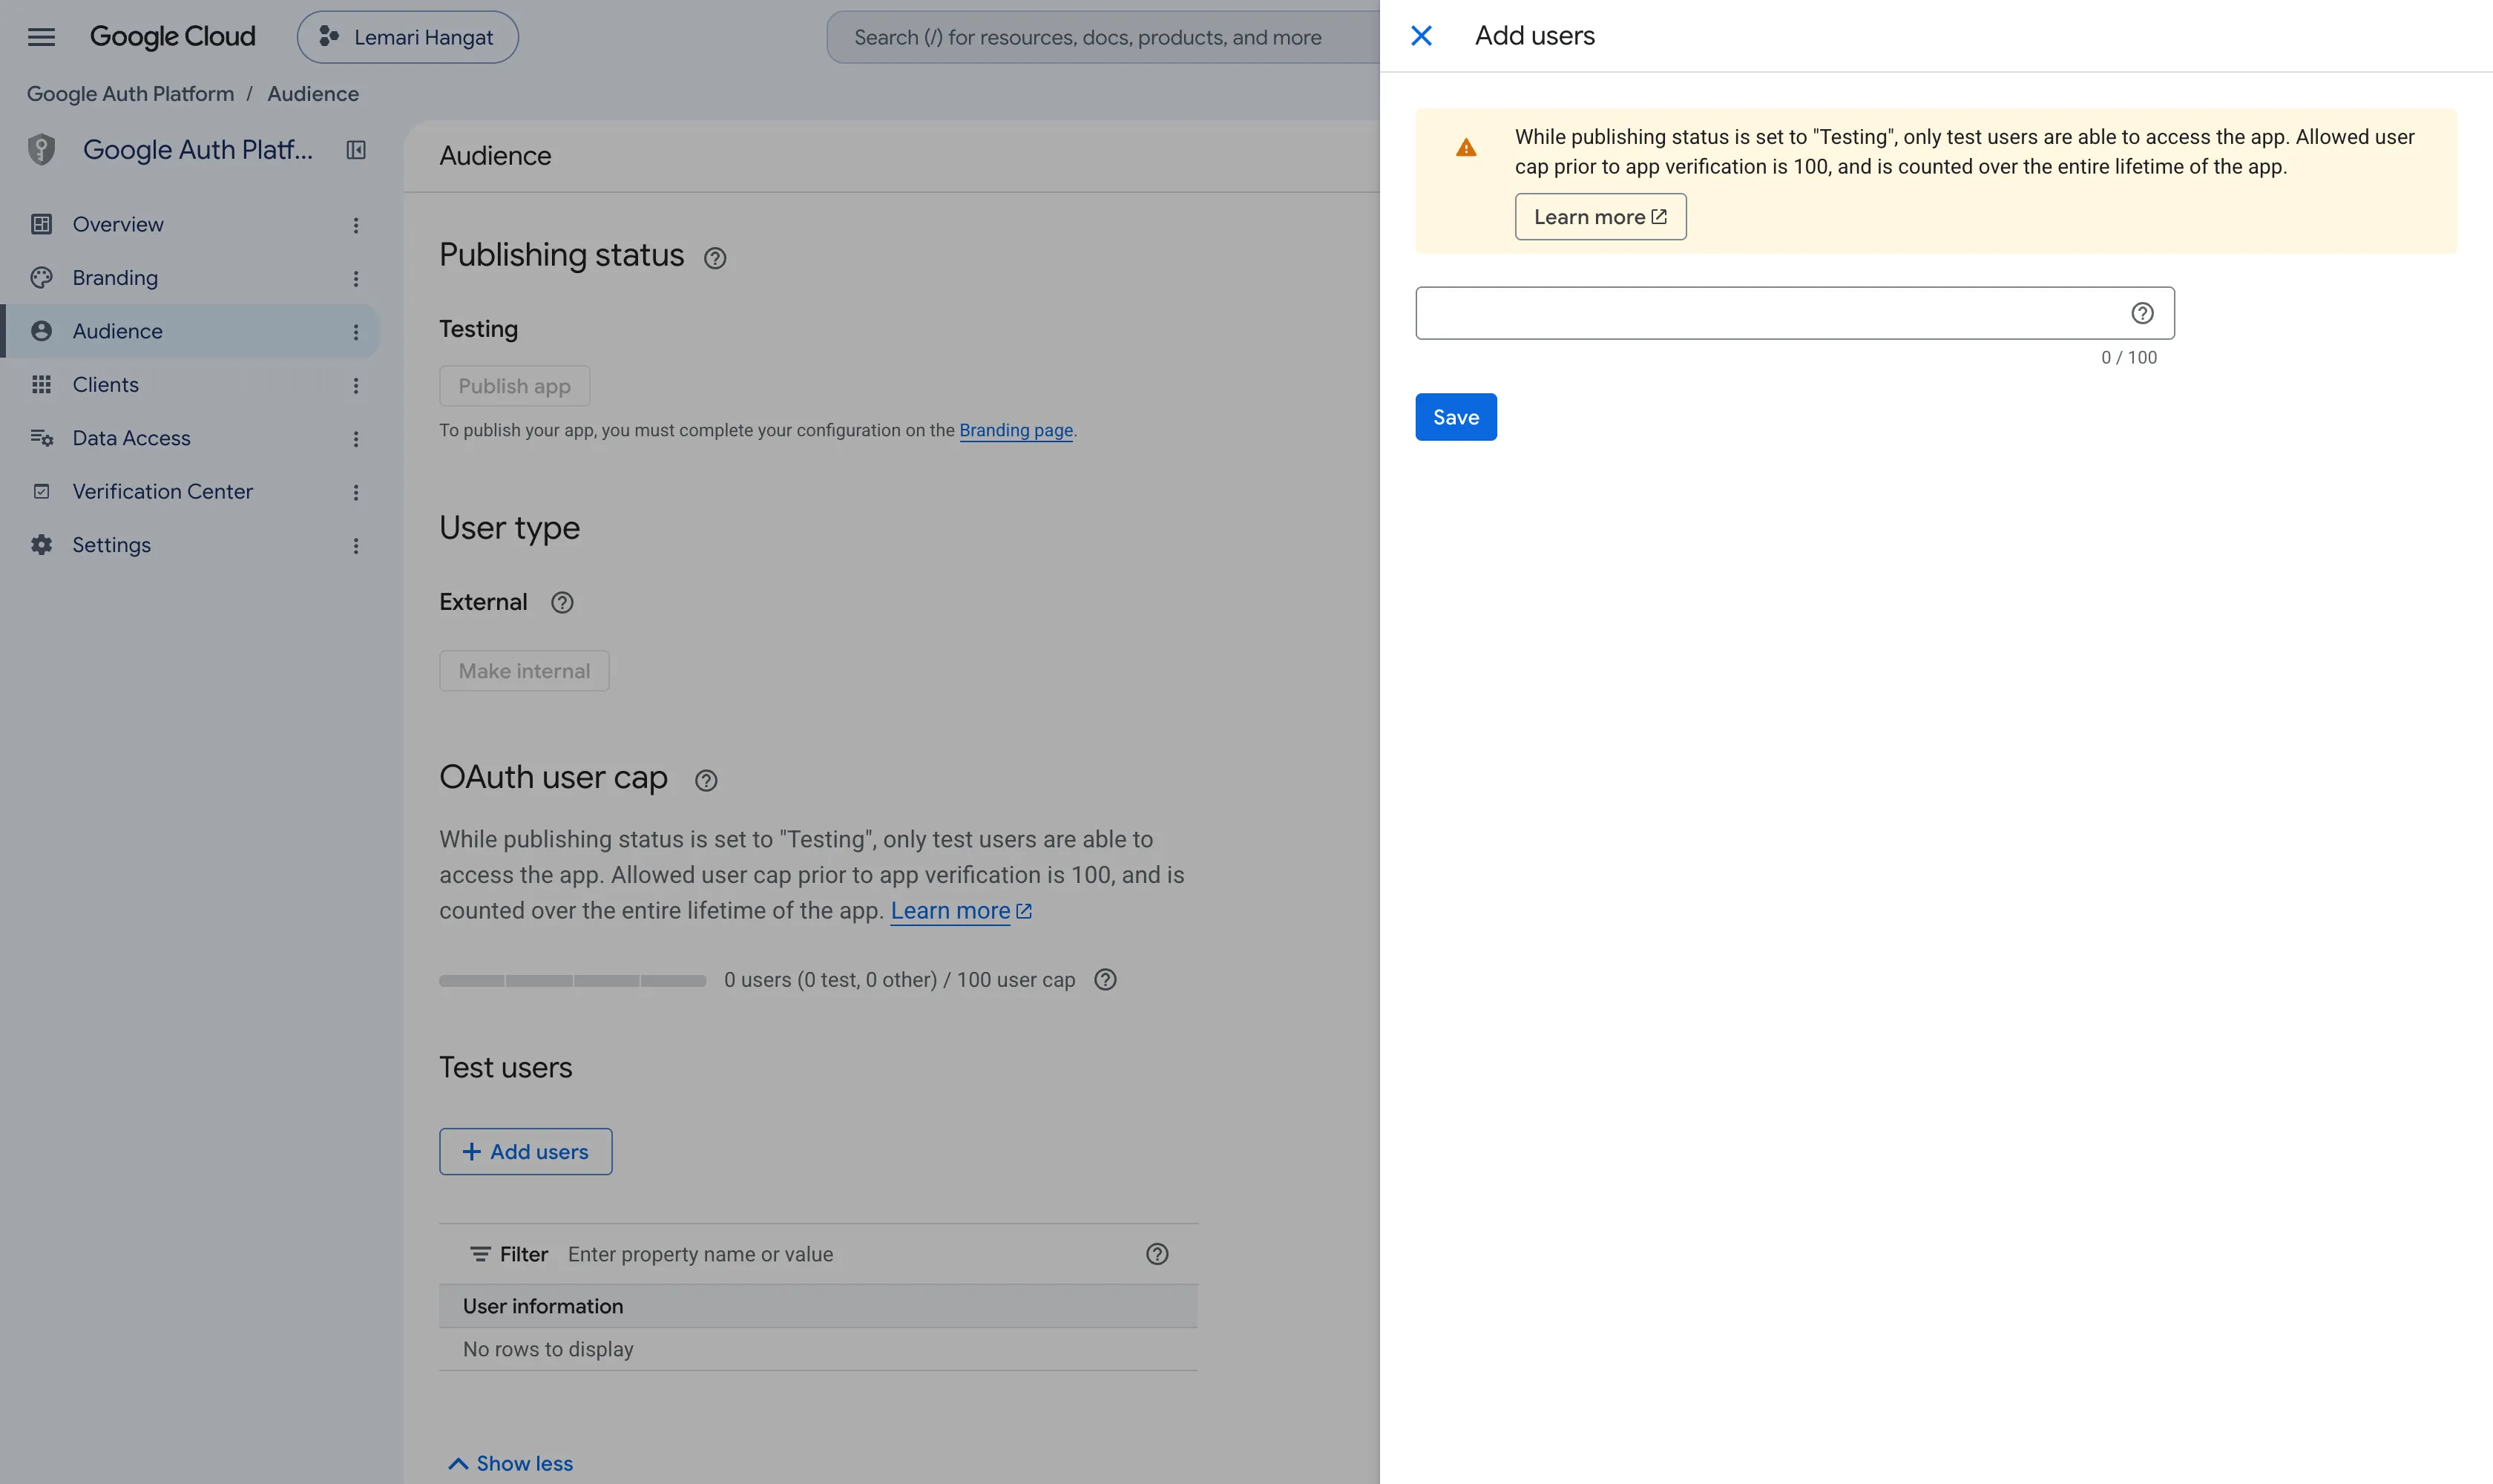Click the Overview dashboard icon
Screen dimensions: 2493x1484
pos(41,224)
